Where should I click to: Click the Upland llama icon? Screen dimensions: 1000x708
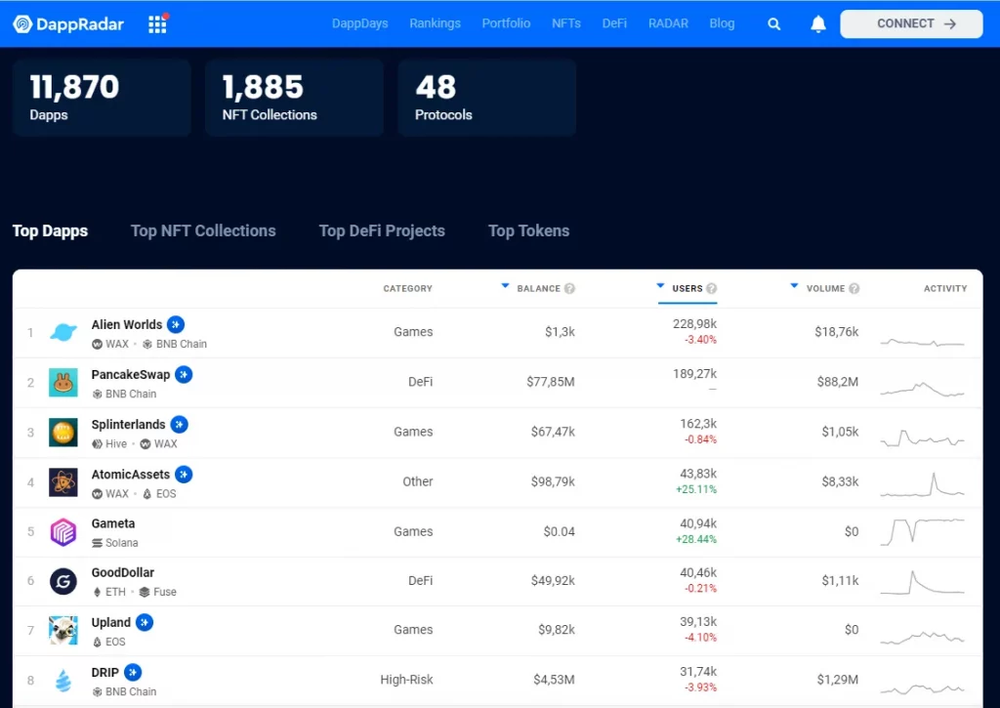[x=63, y=630]
